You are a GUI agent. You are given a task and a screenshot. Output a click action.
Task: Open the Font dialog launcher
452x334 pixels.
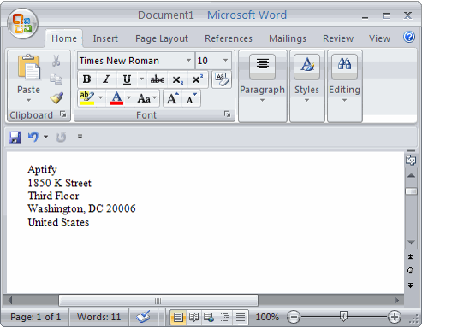click(227, 114)
